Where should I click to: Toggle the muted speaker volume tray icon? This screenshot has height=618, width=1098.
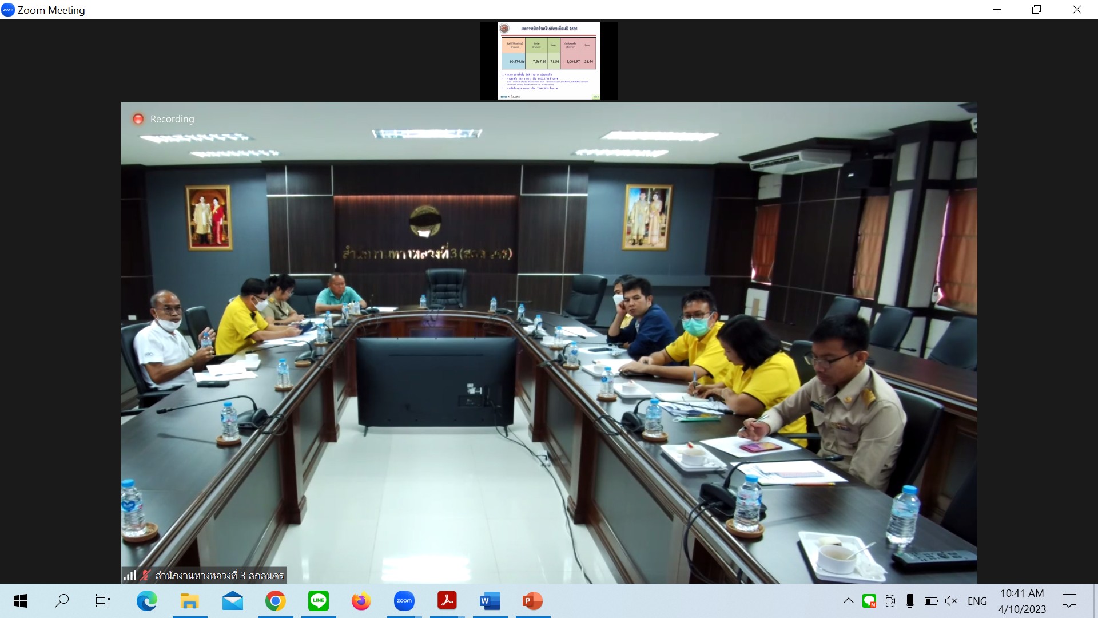[x=951, y=601]
